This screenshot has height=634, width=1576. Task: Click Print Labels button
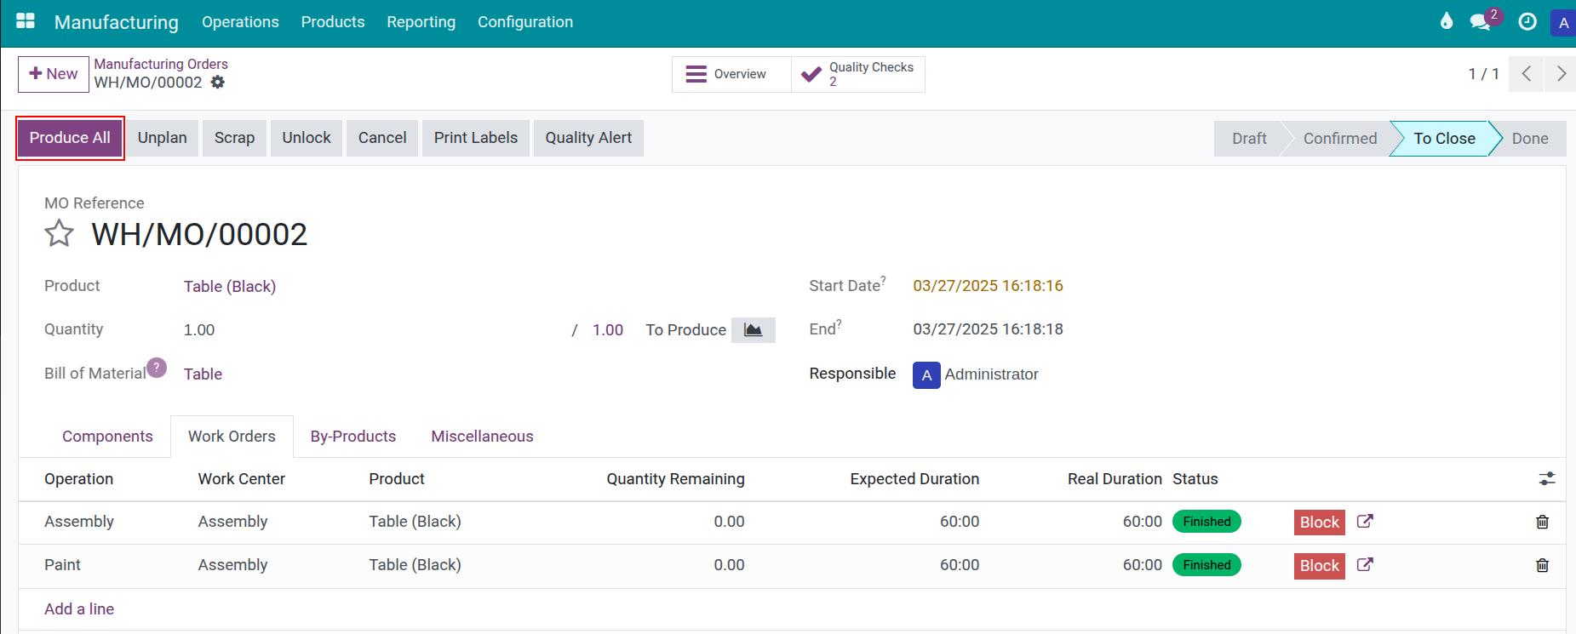click(x=476, y=138)
